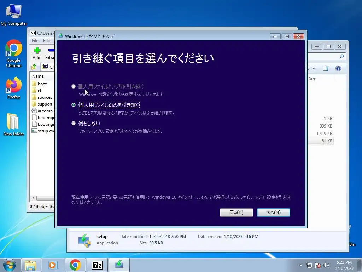The height and width of the screenshot is (272, 362).
Task: Click the 7-Zip scrollbar left arrow
Action: (x=33, y=198)
